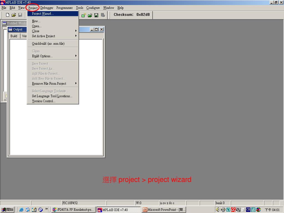Click the MPLAB IDE v7.40 taskbar button
Viewport: 284px width, 213px height.
coord(118,210)
